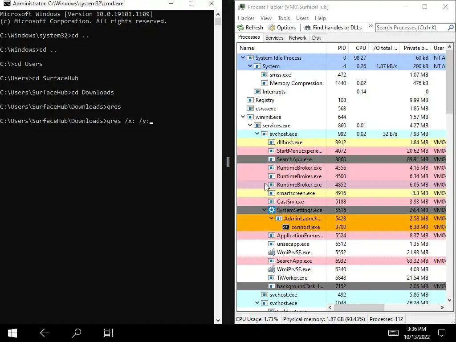Open the View menu

[266, 18]
